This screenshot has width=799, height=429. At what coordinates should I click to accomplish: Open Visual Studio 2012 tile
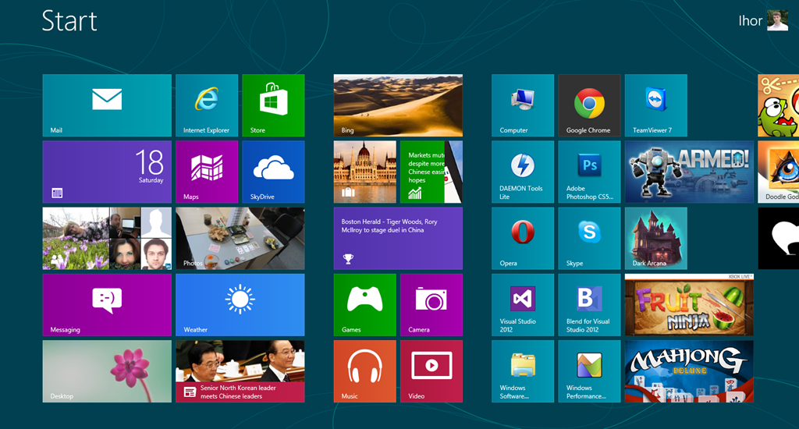pos(523,305)
